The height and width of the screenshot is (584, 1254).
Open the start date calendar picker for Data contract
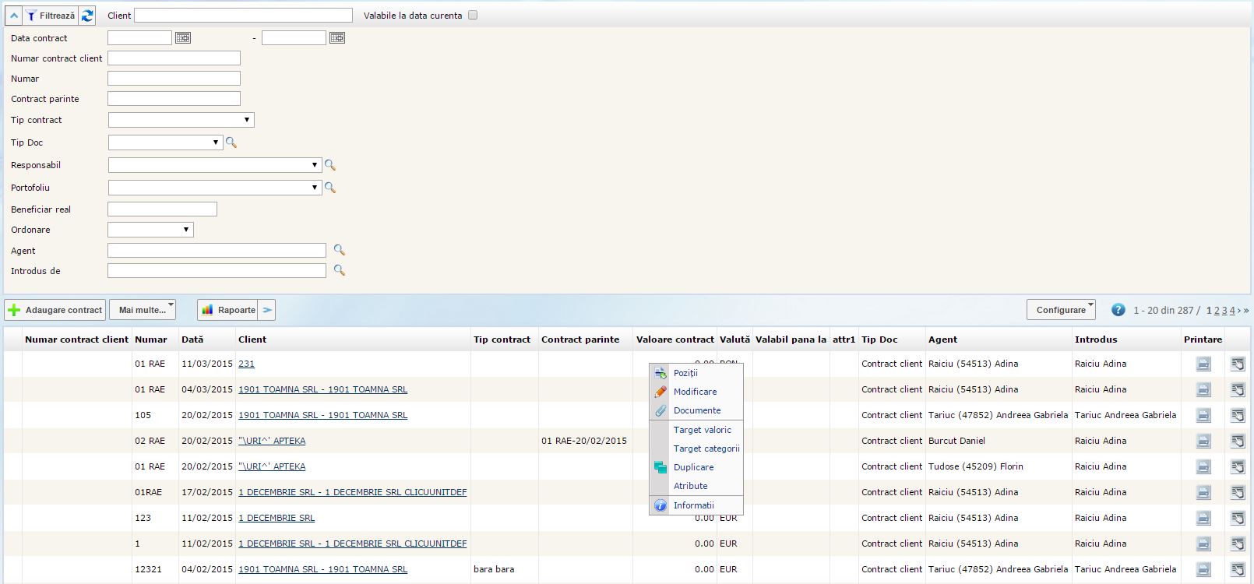tap(183, 37)
